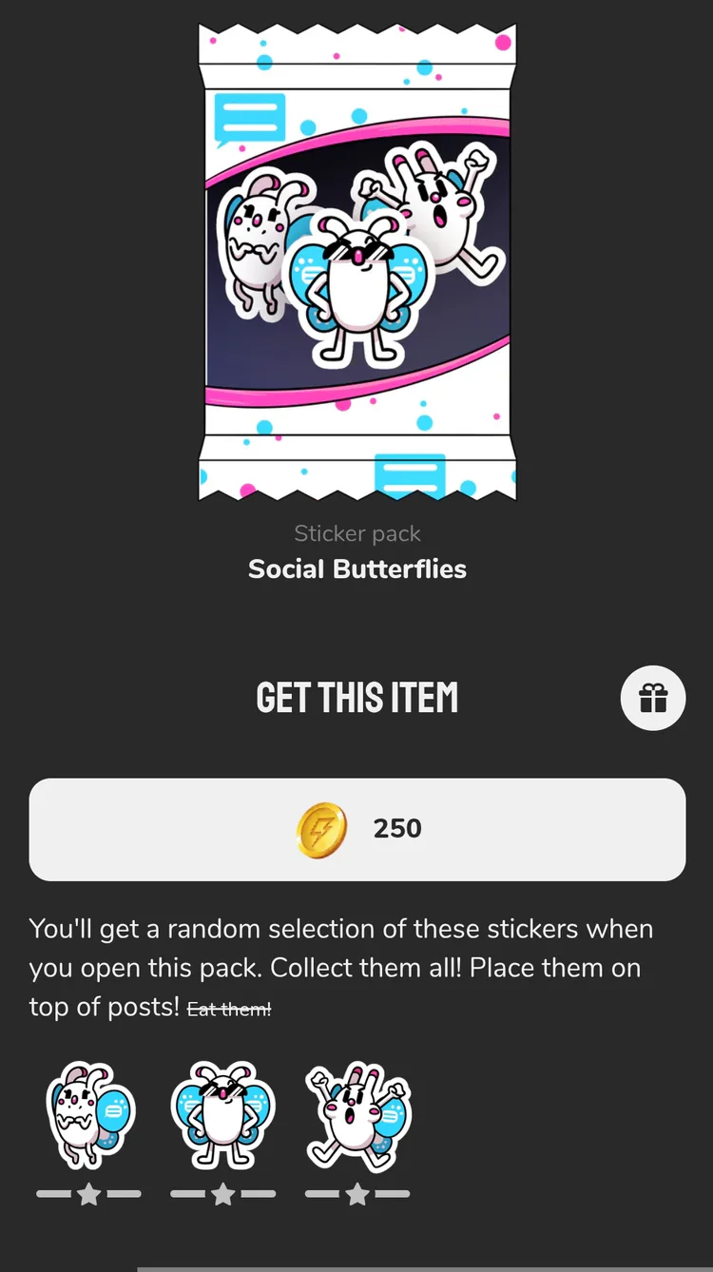
Task: Click the star under the melting butterfly sticker
Action: click(88, 1194)
